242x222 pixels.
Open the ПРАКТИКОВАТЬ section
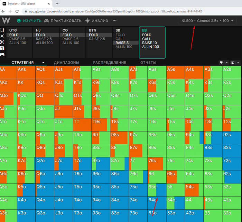point(63,21)
